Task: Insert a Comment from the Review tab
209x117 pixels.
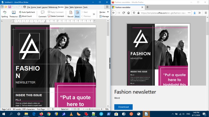Action: click(x=42, y=14)
